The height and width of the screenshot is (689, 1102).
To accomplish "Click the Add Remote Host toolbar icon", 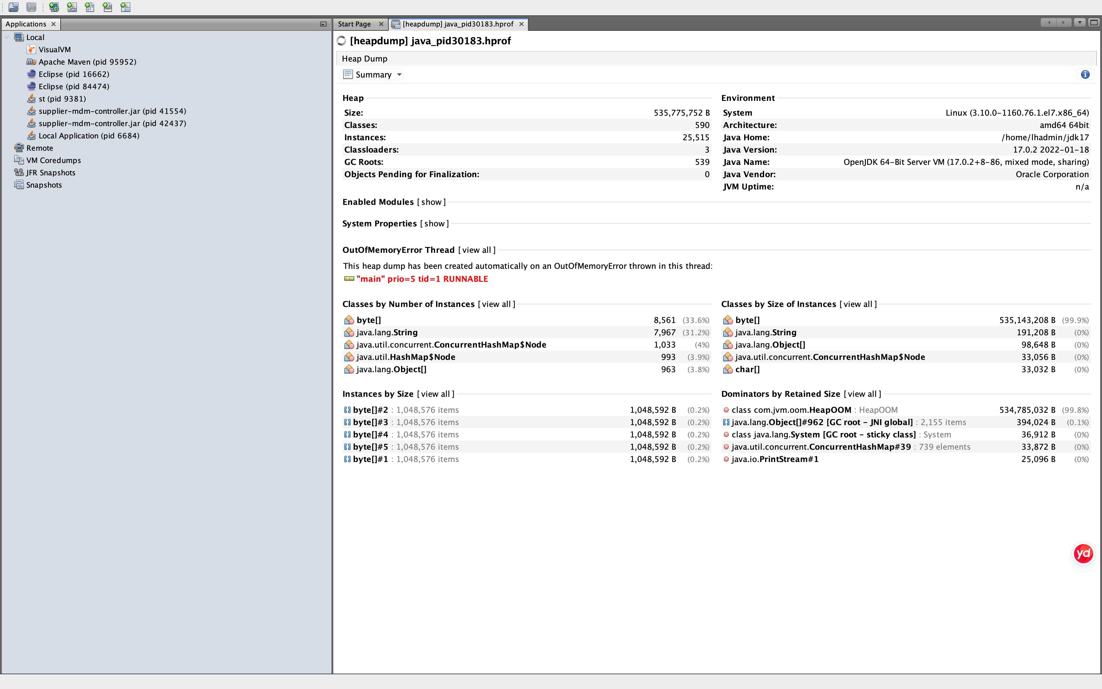I will click(54, 7).
